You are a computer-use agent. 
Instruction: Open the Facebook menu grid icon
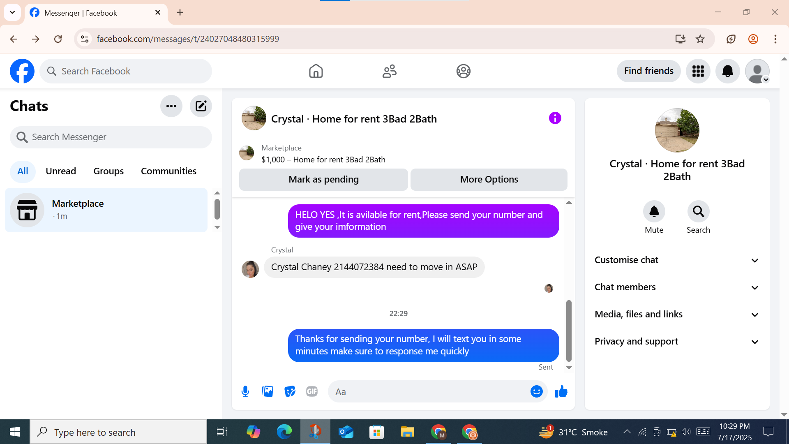[x=698, y=71]
